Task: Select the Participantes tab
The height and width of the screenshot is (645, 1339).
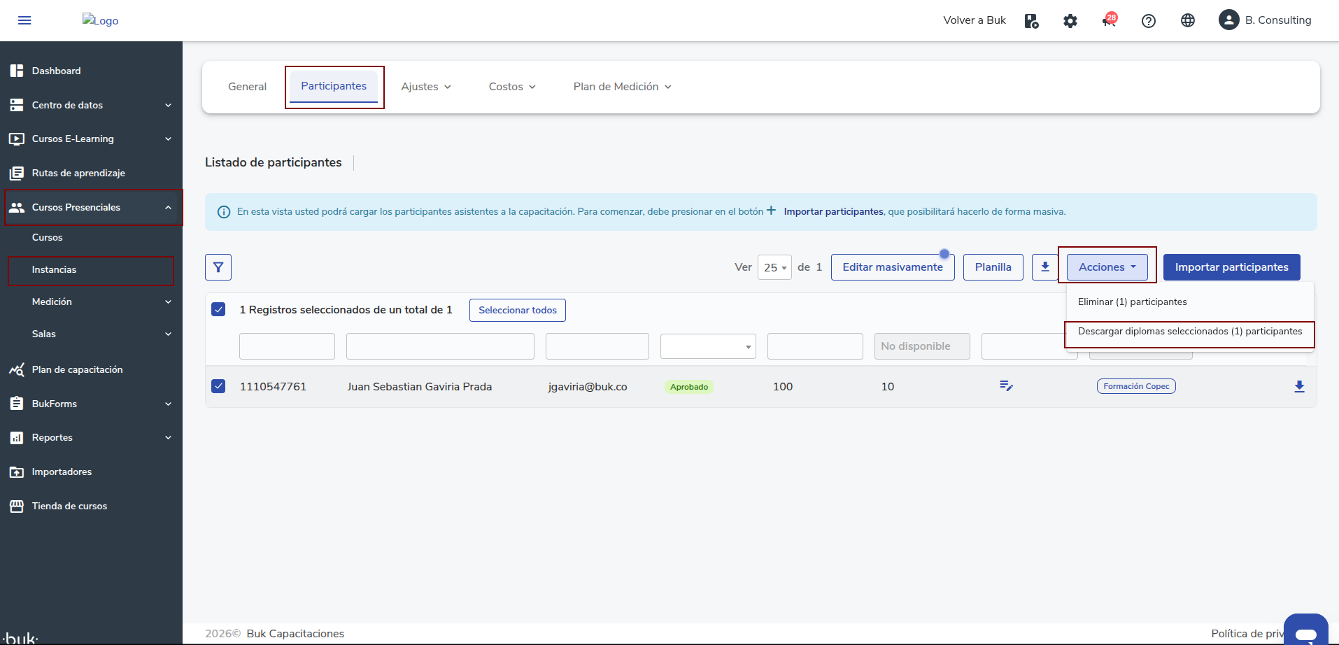Action: (334, 86)
